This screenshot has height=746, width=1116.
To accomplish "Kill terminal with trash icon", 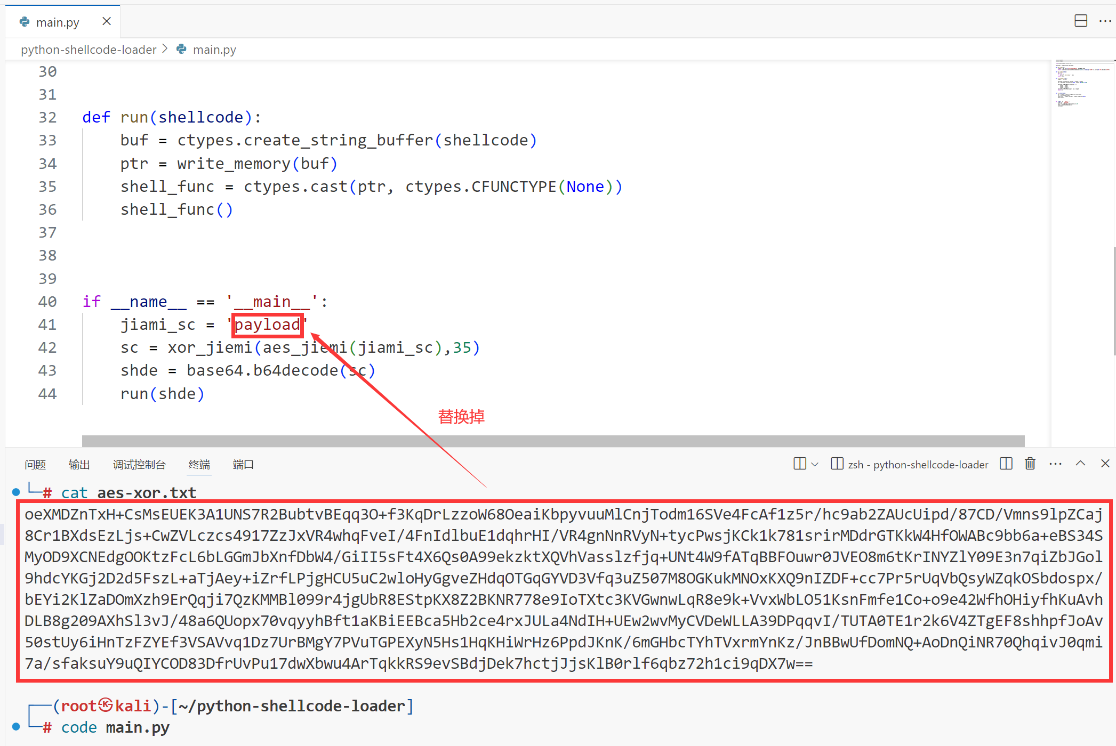I will [x=1030, y=464].
